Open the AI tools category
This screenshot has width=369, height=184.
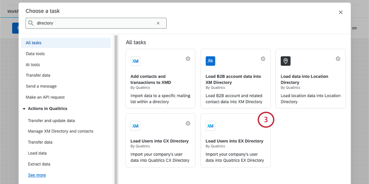click(33, 65)
